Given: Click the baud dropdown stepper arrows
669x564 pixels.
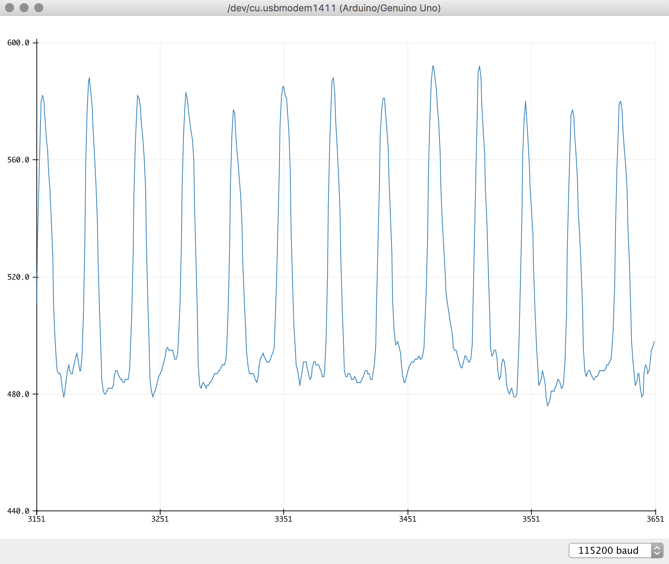Looking at the screenshot, I should (657, 550).
